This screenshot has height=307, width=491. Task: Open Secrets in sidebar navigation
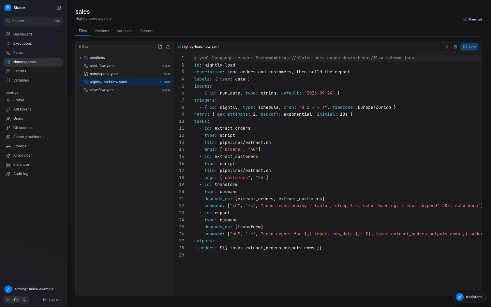[33, 71]
